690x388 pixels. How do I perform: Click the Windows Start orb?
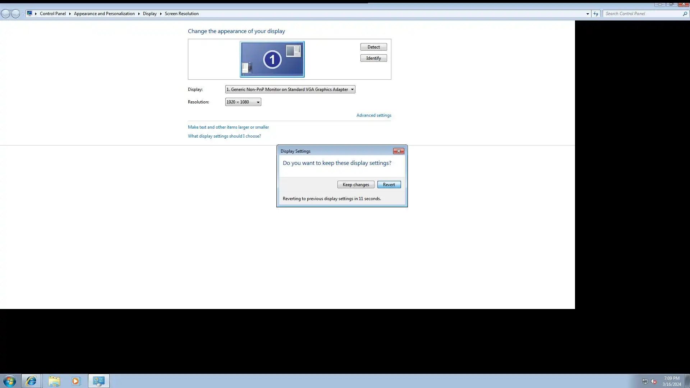(10, 381)
